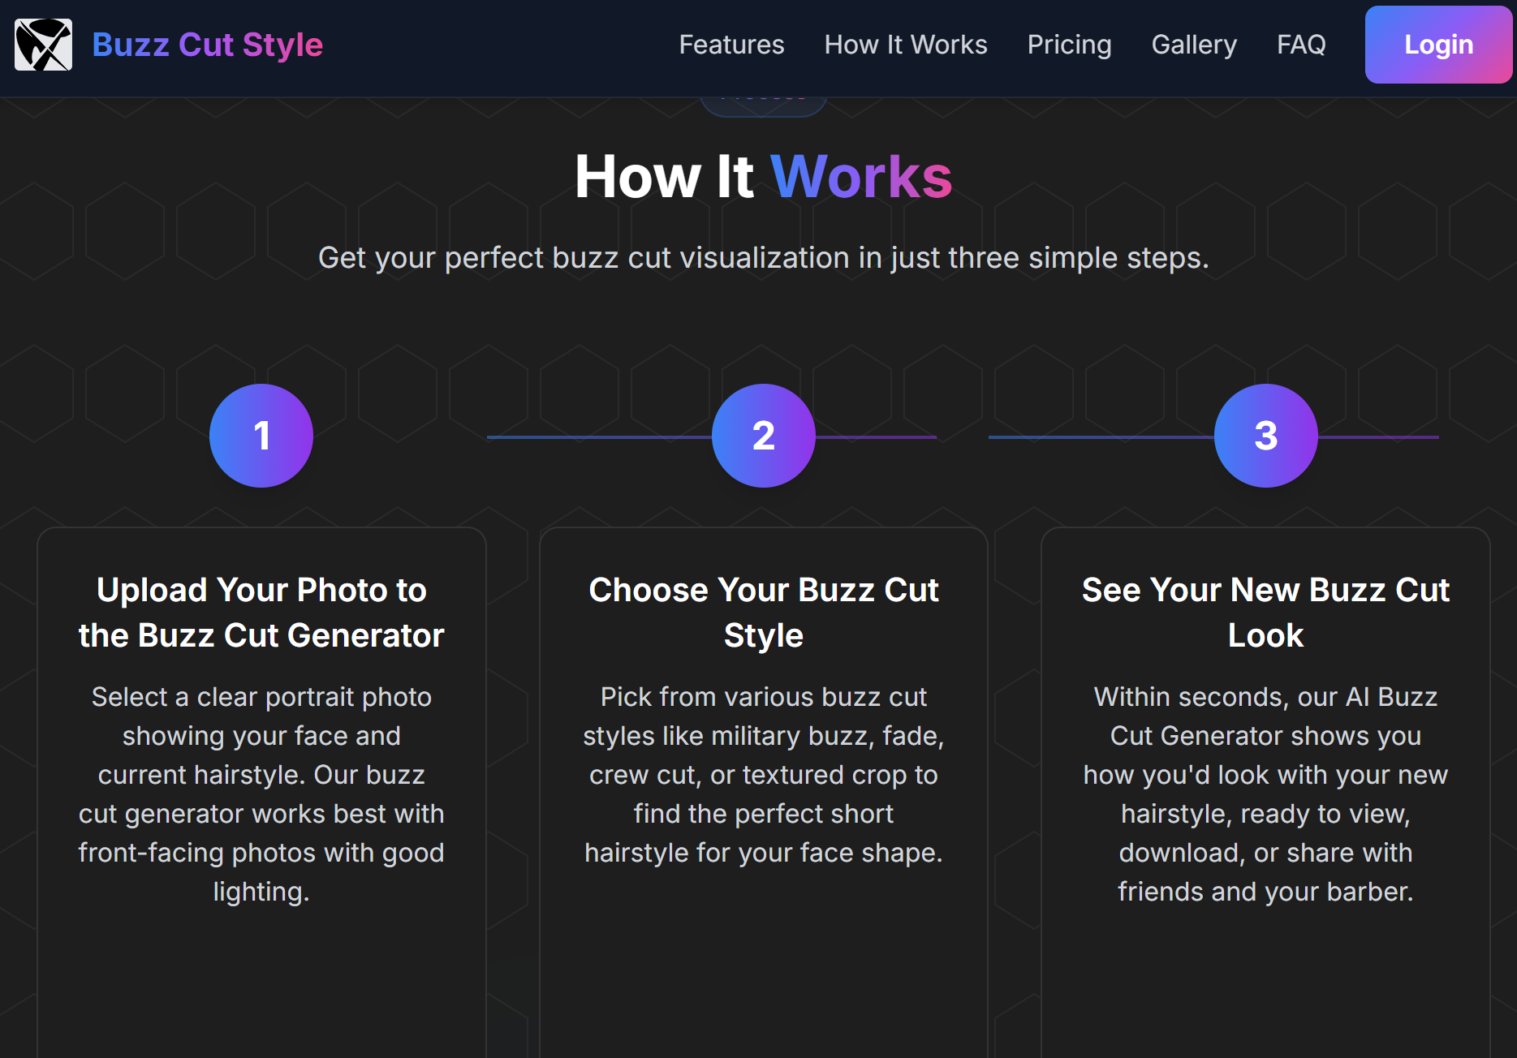Click the 'How It Works' section heading
The width and height of the screenshot is (1517, 1058).
[764, 177]
